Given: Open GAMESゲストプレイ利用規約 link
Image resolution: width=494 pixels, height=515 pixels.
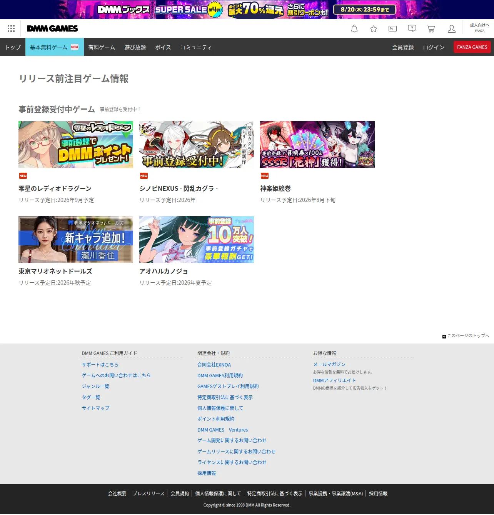Looking at the screenshot, I should click(x=228, y=386).
